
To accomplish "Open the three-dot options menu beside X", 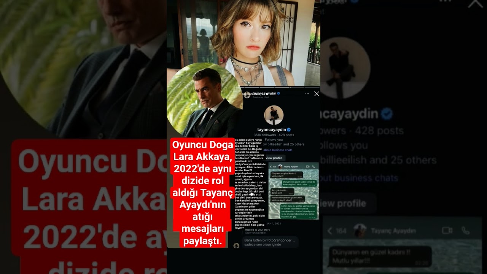I will [307, 94].
